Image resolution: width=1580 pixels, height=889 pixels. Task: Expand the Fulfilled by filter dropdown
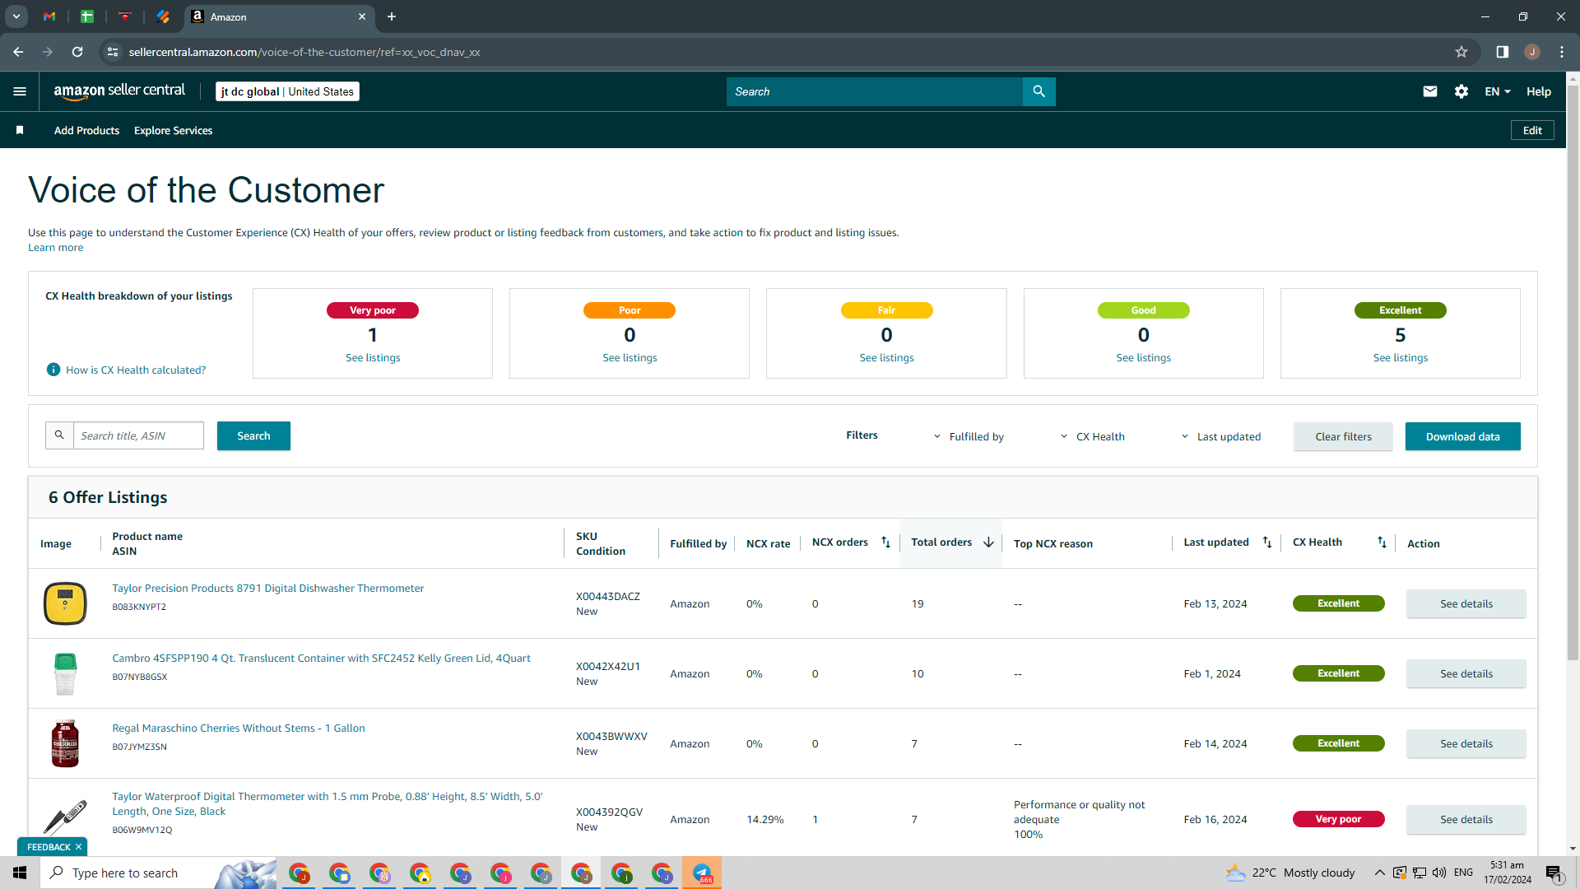[969, 436]
